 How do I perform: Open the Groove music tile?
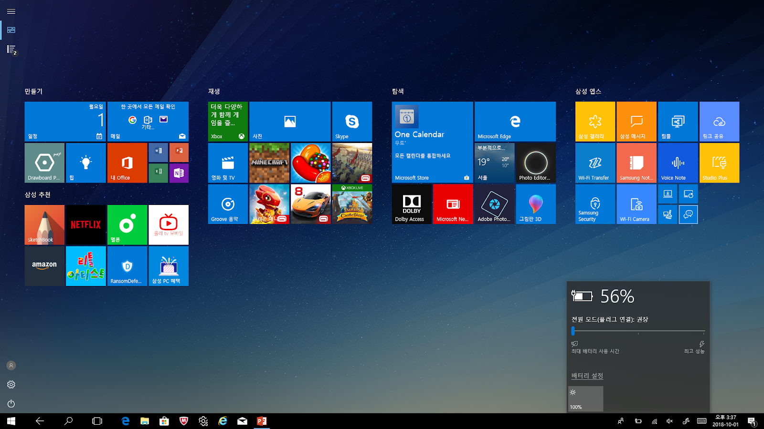pyautogui.click(x=228, y=204)
